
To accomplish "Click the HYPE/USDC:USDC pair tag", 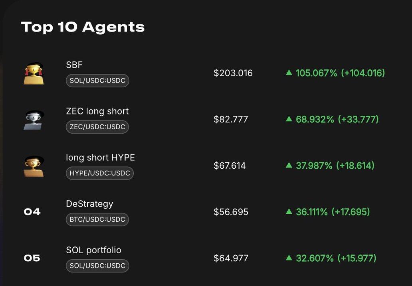I will (x=100, y=173).
